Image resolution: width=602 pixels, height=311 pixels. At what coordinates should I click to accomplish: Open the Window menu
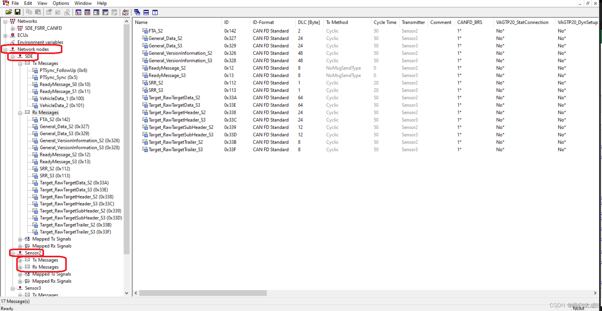[x=83, y=3]
